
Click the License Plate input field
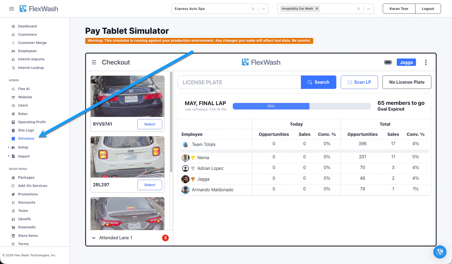click(x=239, y=82)
